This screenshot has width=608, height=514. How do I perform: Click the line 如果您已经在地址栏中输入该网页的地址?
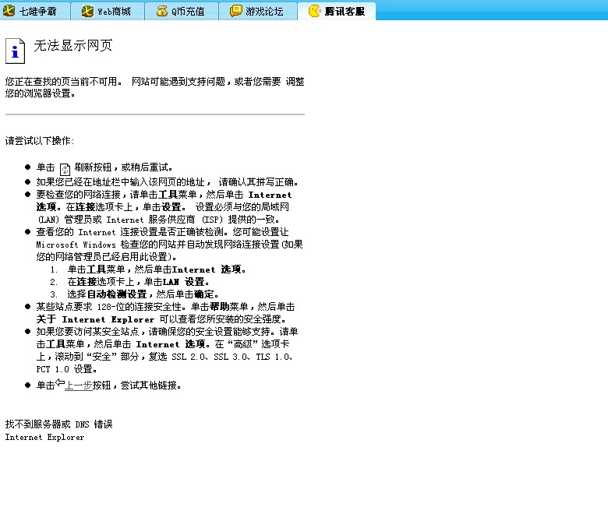pos(168,182)
